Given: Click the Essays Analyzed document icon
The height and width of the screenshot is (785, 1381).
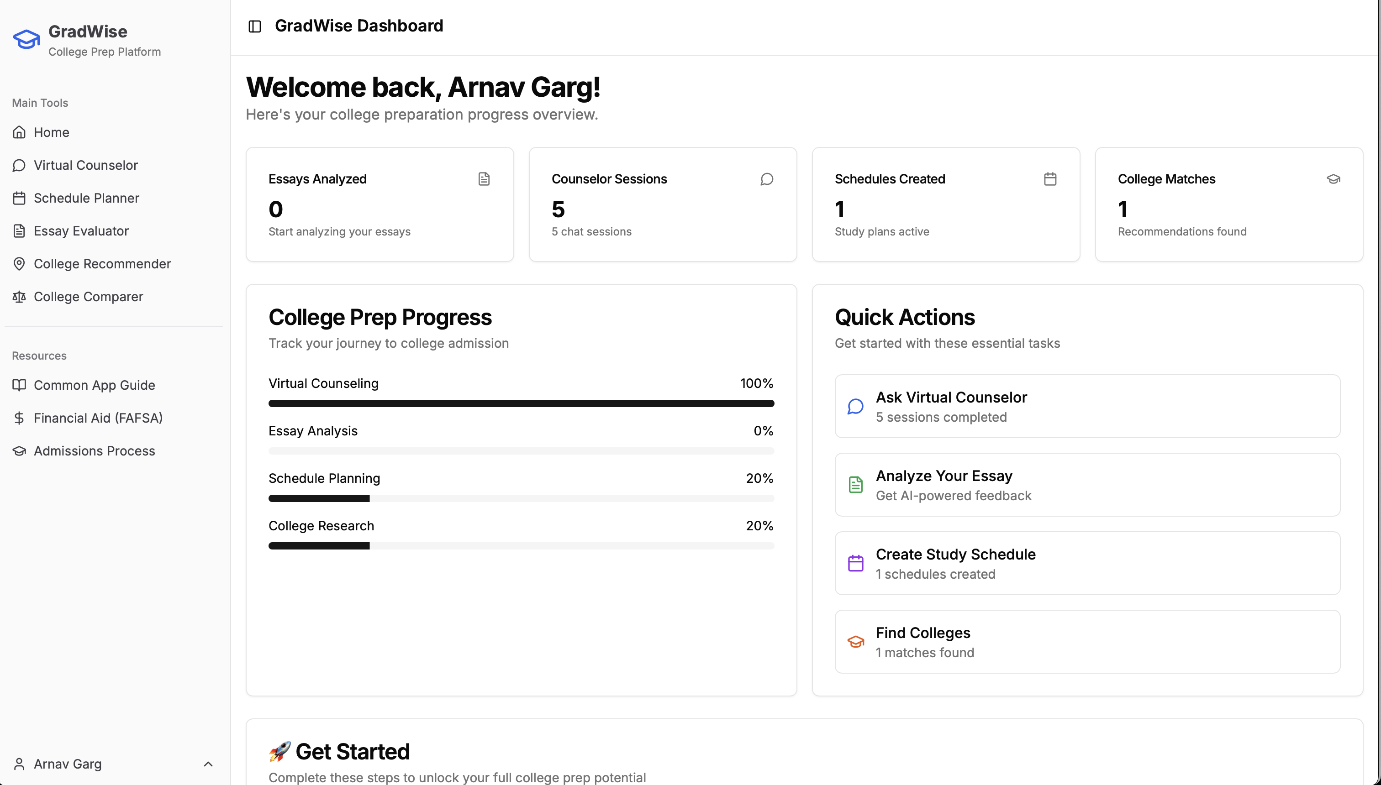Looking at the screenshot, I should coord(484,179).
